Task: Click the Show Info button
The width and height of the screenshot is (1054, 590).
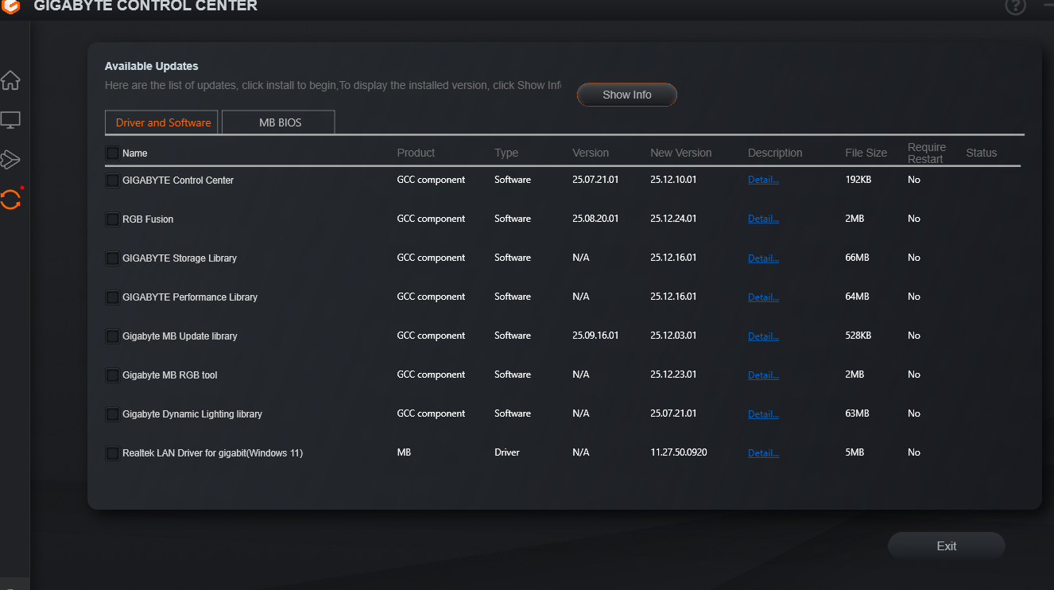Action: pos(627,95)
